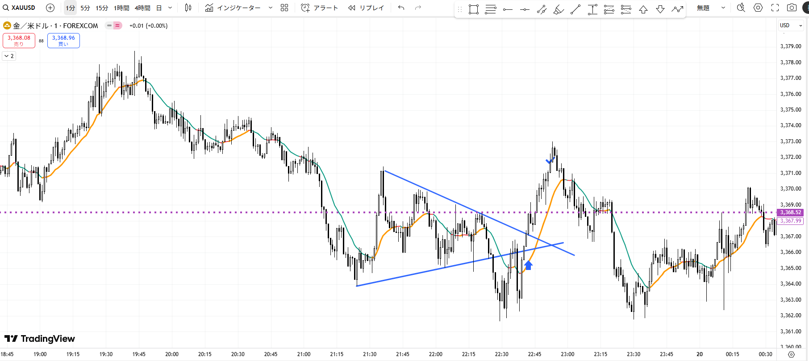The height and width of the screenshot is (361, 809).
Task: Open the USD currency dropdown
Action: pos(791,25)
